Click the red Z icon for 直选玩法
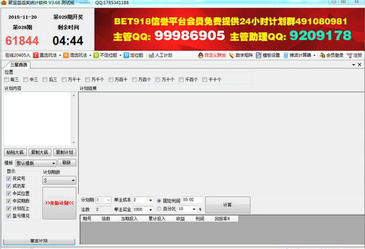365x249 pixels. pos(36,55)
